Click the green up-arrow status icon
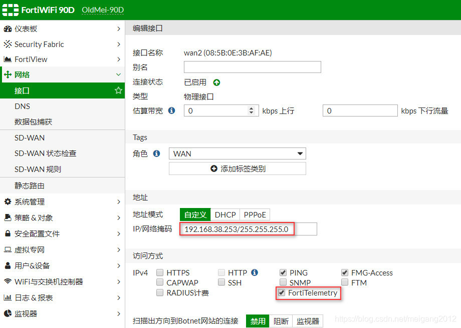The image size is (461, 328). click(x=216, y=82)
